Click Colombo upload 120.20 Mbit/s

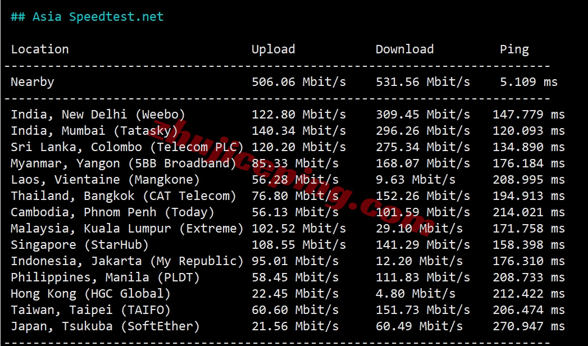pos(299,147)
